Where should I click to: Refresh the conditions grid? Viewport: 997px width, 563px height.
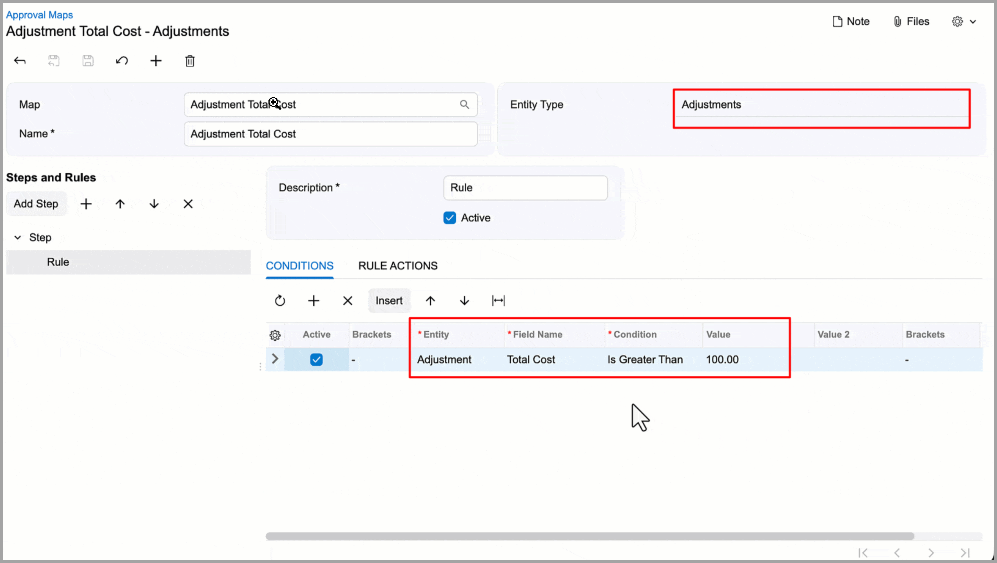pyautogui.click(x=280, y=301)
